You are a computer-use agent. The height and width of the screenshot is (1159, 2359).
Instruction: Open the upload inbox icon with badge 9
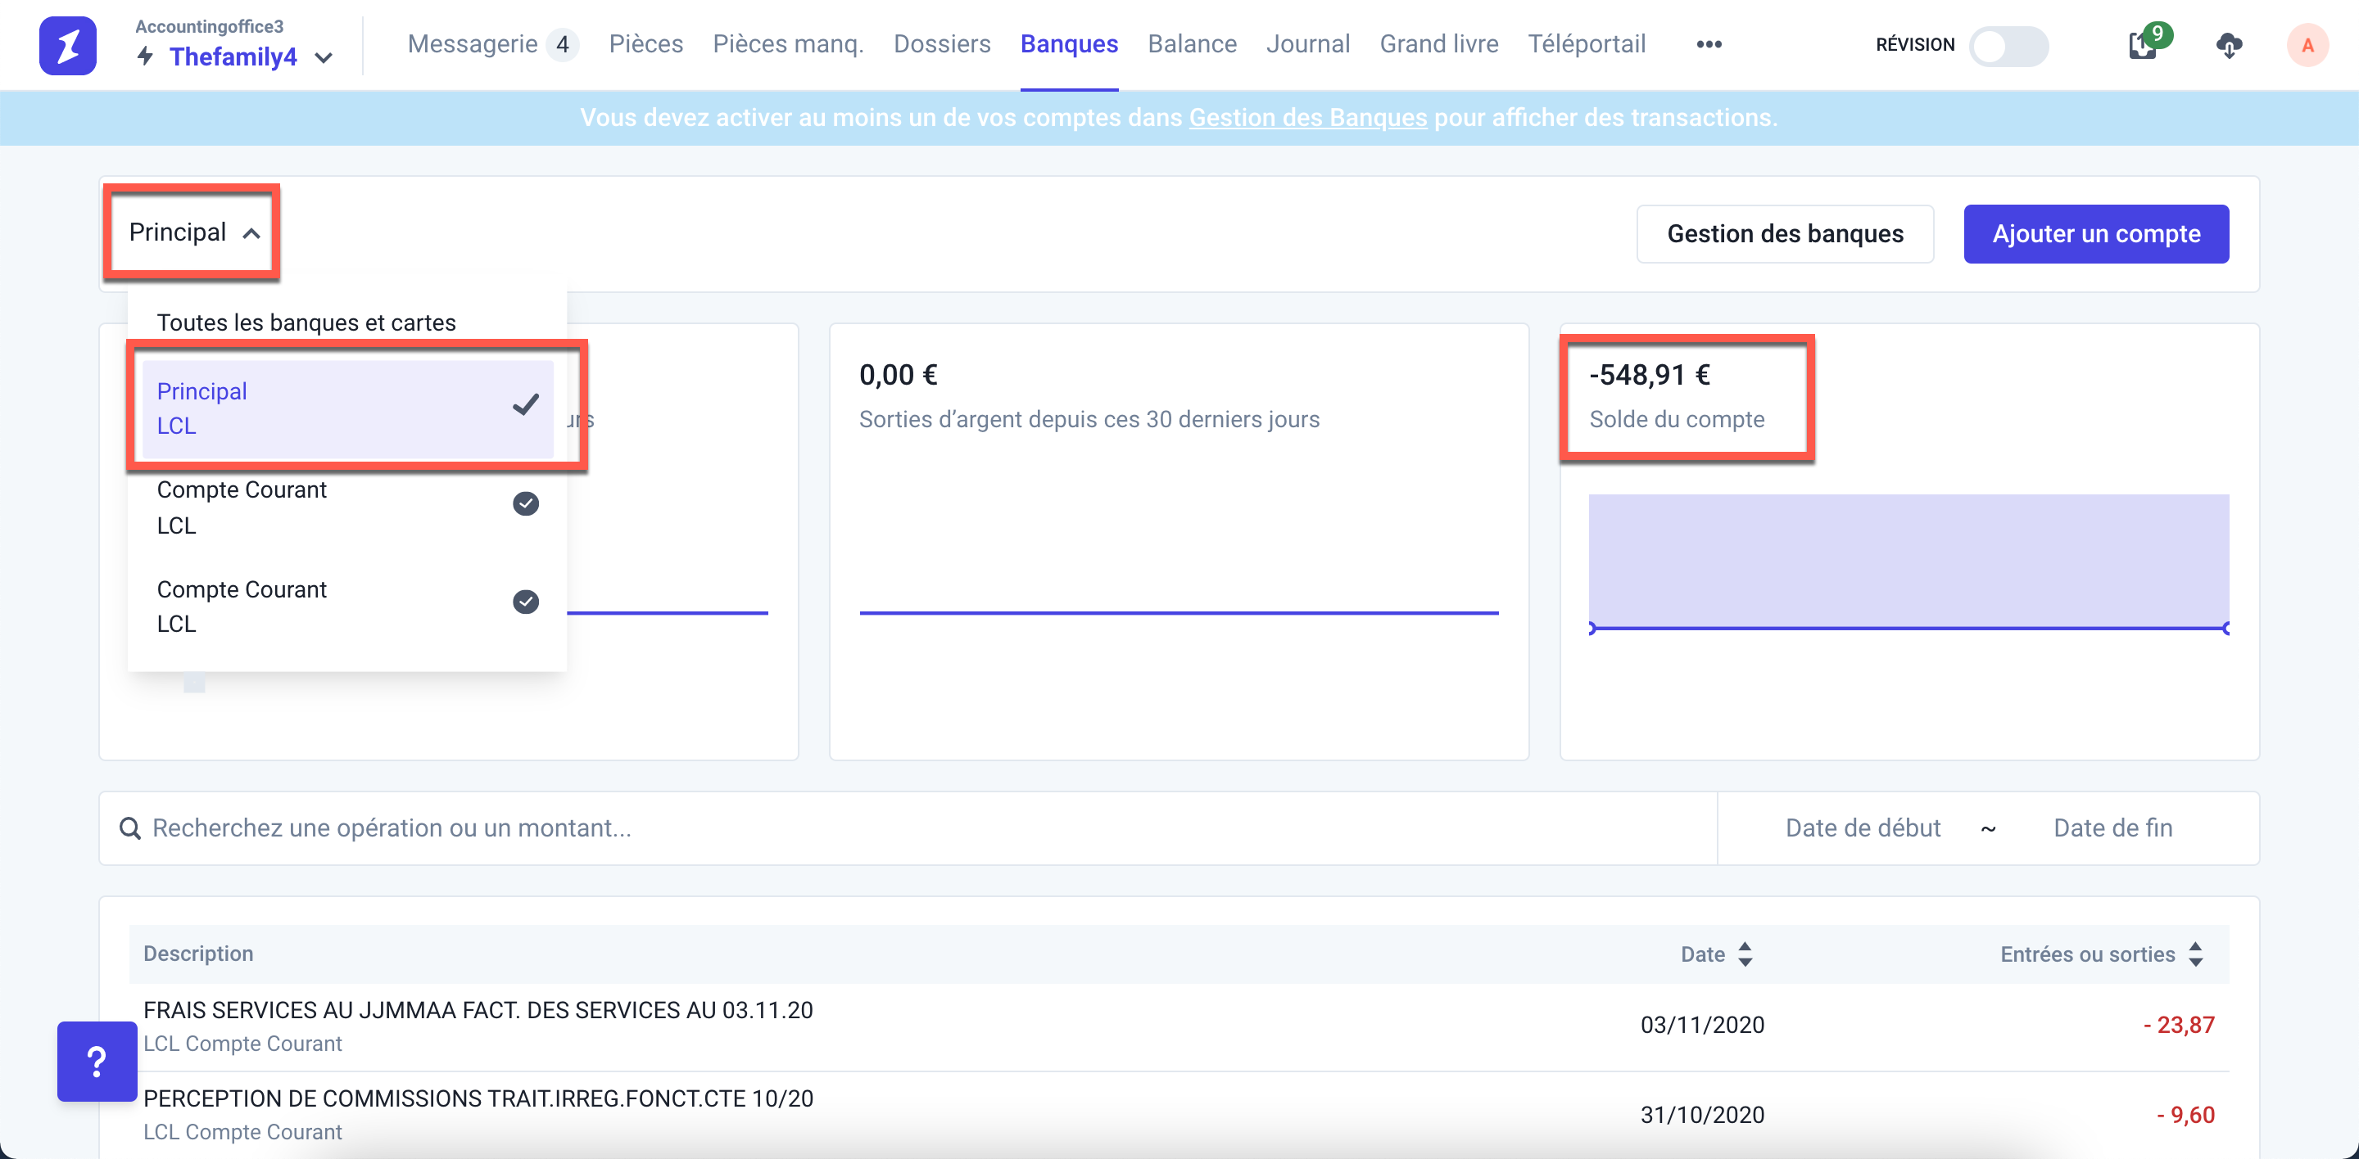pyautogui.click(x=2143, y=44)
